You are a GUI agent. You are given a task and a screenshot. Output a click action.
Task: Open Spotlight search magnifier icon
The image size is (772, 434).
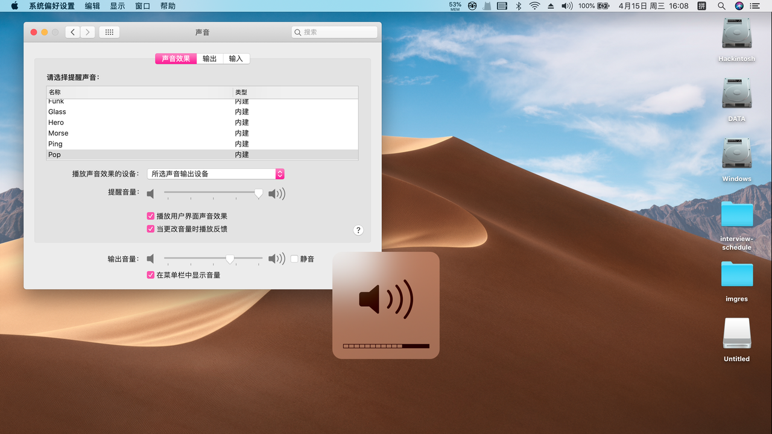[721, 6]
